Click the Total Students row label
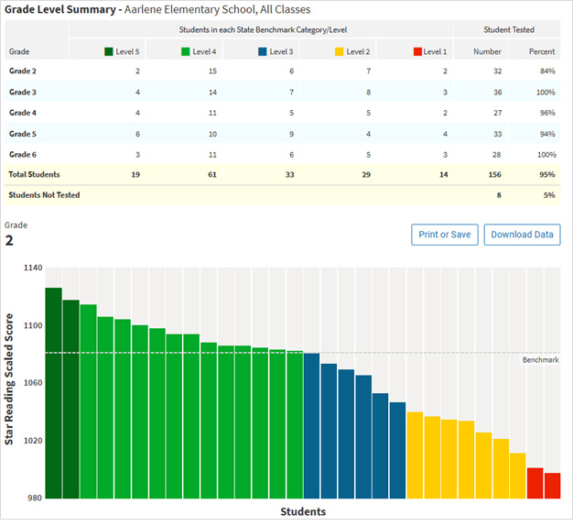The image size is (573, 526). [x=34, y=174]
